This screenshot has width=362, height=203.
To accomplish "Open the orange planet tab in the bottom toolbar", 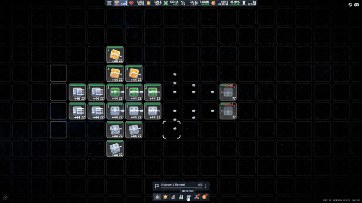I will [x=165, y=197].
